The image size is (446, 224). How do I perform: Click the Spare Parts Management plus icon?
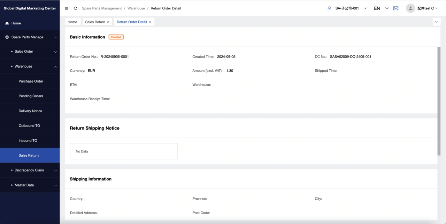(x=7, y=37)
